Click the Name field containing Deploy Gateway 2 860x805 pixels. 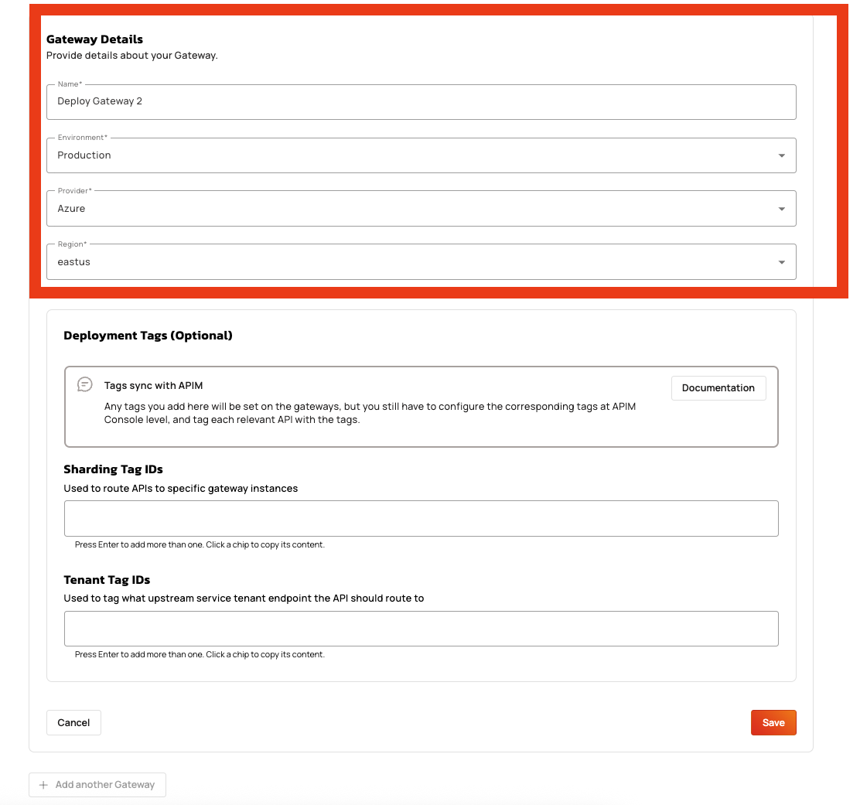tap(421, 101)
